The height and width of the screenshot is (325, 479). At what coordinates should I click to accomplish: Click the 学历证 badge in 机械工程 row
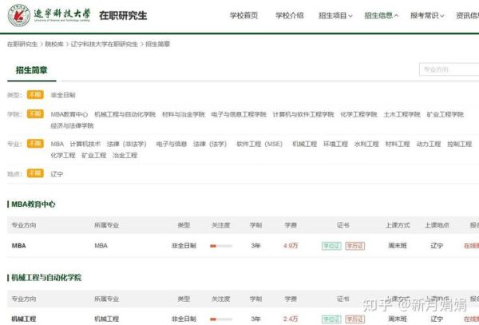355,319
